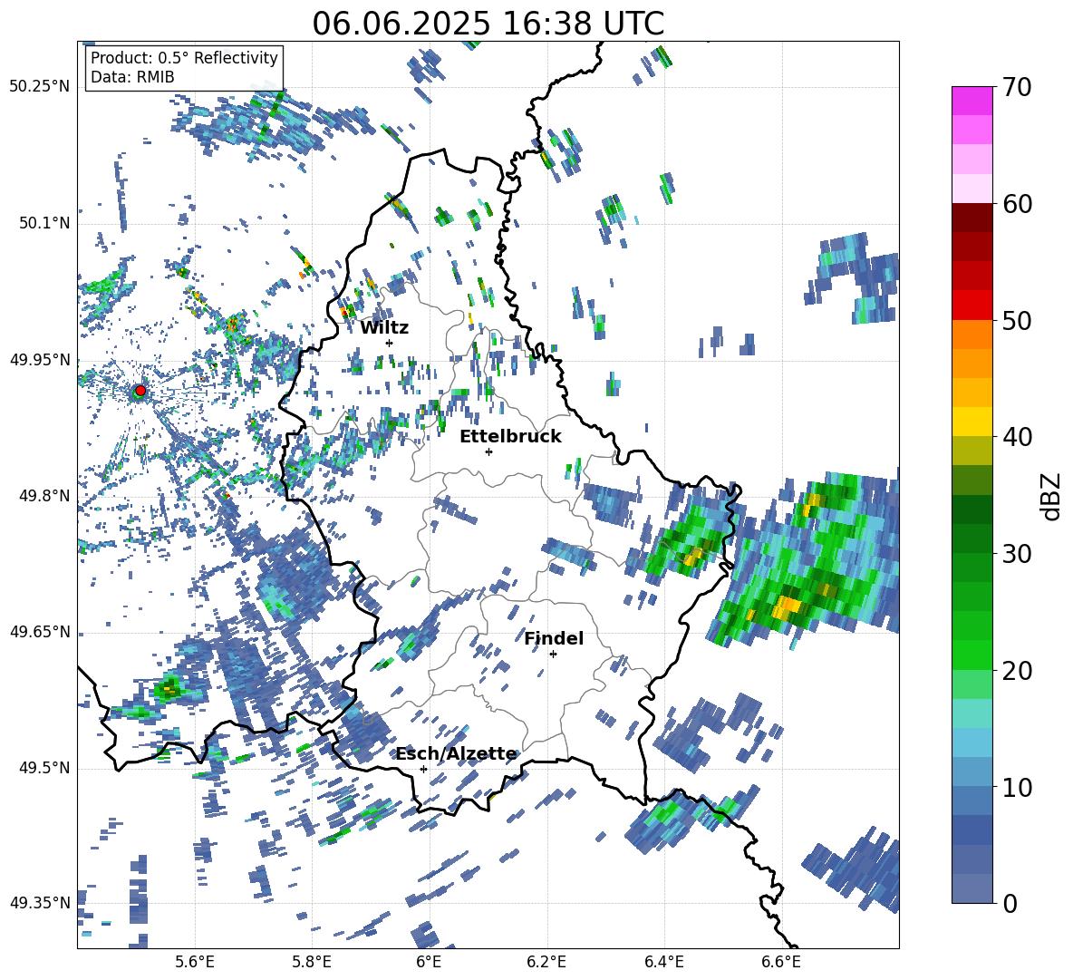Image resolution: width=1073 pixels, height=980 pixels.
Task: Click the magenta top colorbar segment
Action: [x=971, y=101]
